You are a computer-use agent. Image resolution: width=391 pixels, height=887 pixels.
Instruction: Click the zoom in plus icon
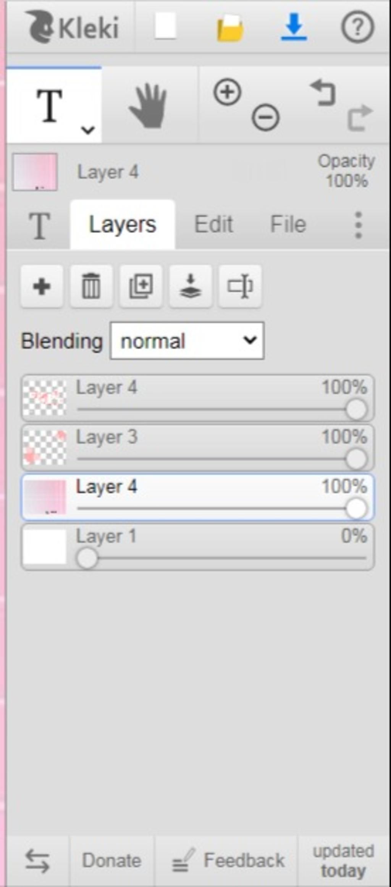(x=227, y=92)
